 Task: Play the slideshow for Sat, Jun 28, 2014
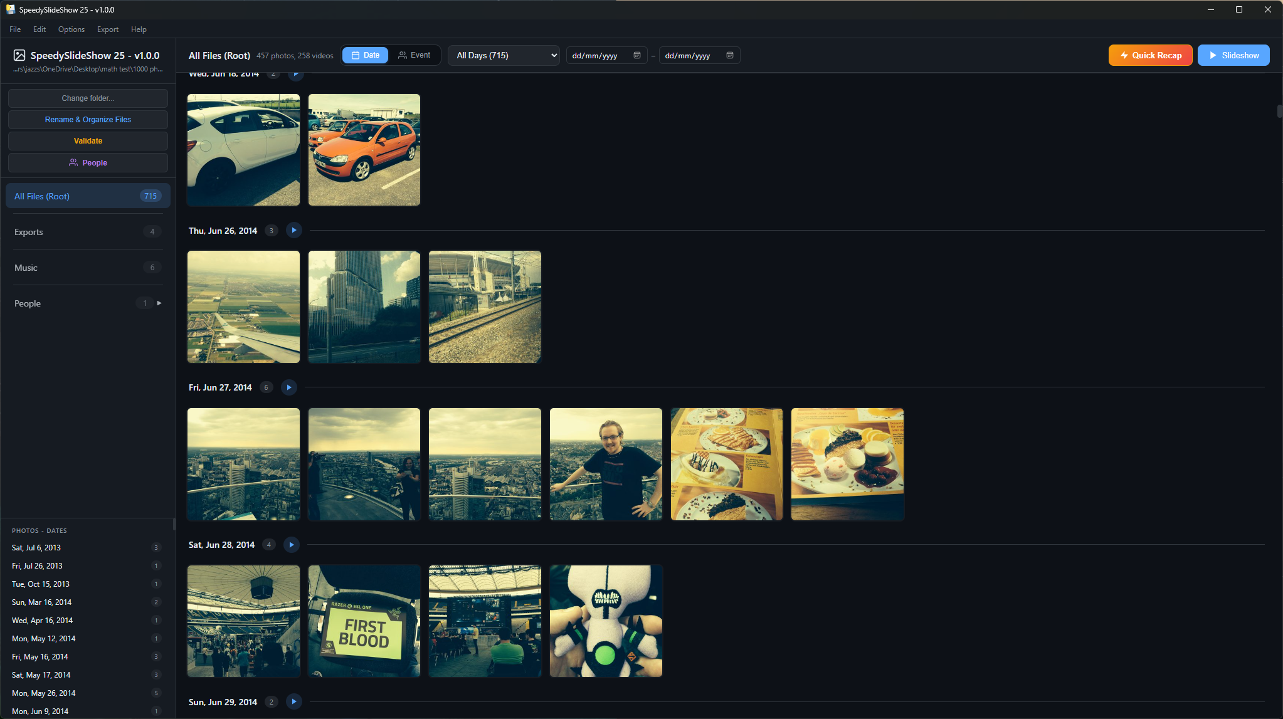[x=291, y=545]
